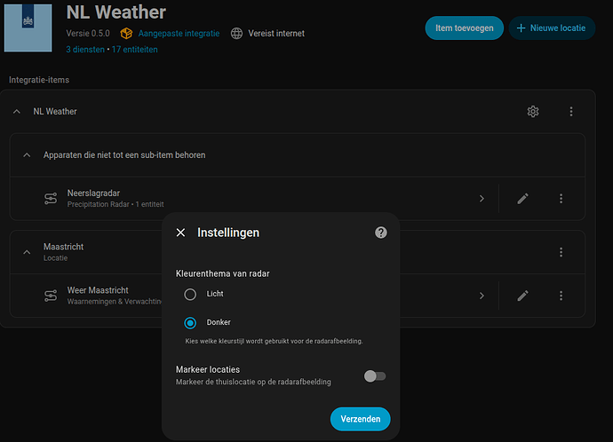Click the globe icon next to Vereist internet

(x=236, y=34)
